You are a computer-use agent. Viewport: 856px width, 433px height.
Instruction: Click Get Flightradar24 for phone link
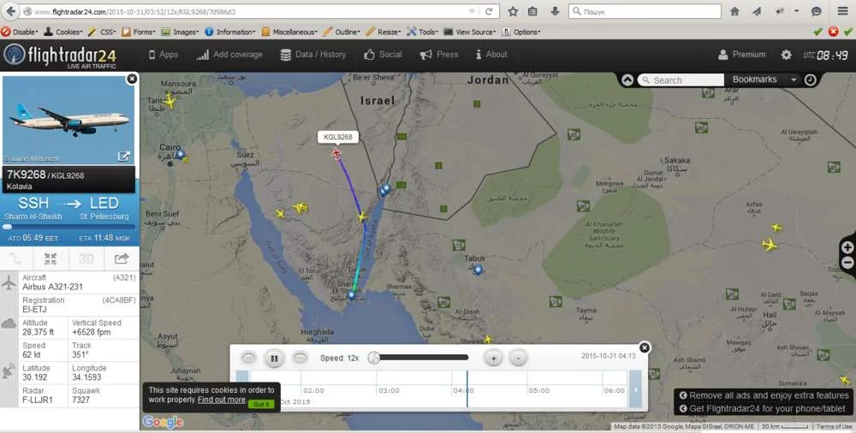[x=762, y=408]
